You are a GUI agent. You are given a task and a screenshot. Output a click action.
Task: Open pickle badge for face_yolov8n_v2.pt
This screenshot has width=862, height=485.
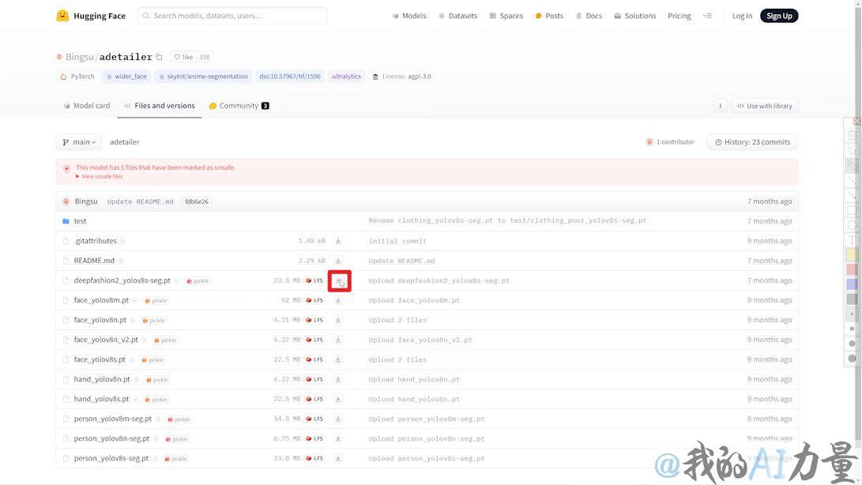[x=165, y=340]
